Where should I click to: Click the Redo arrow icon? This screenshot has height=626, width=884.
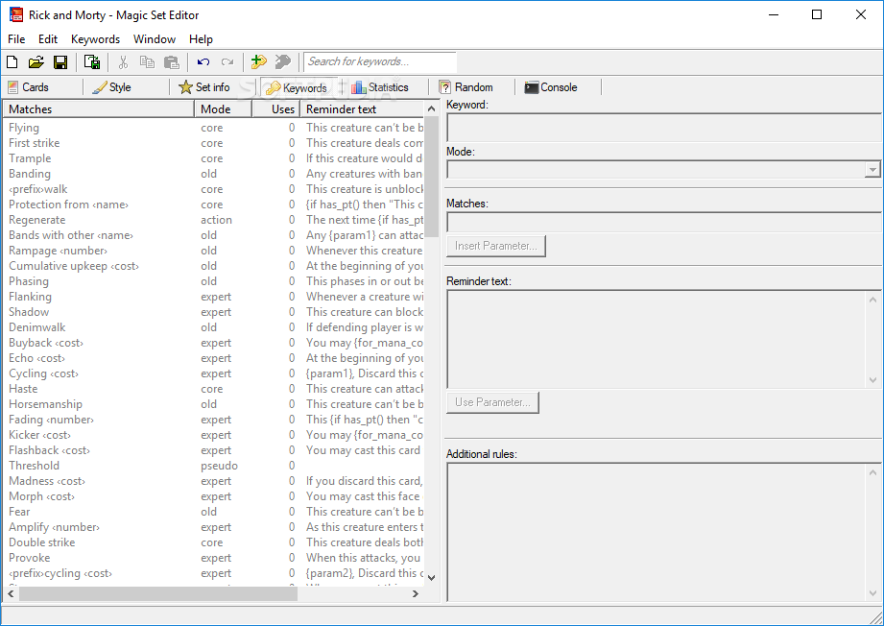pos(227,62)
